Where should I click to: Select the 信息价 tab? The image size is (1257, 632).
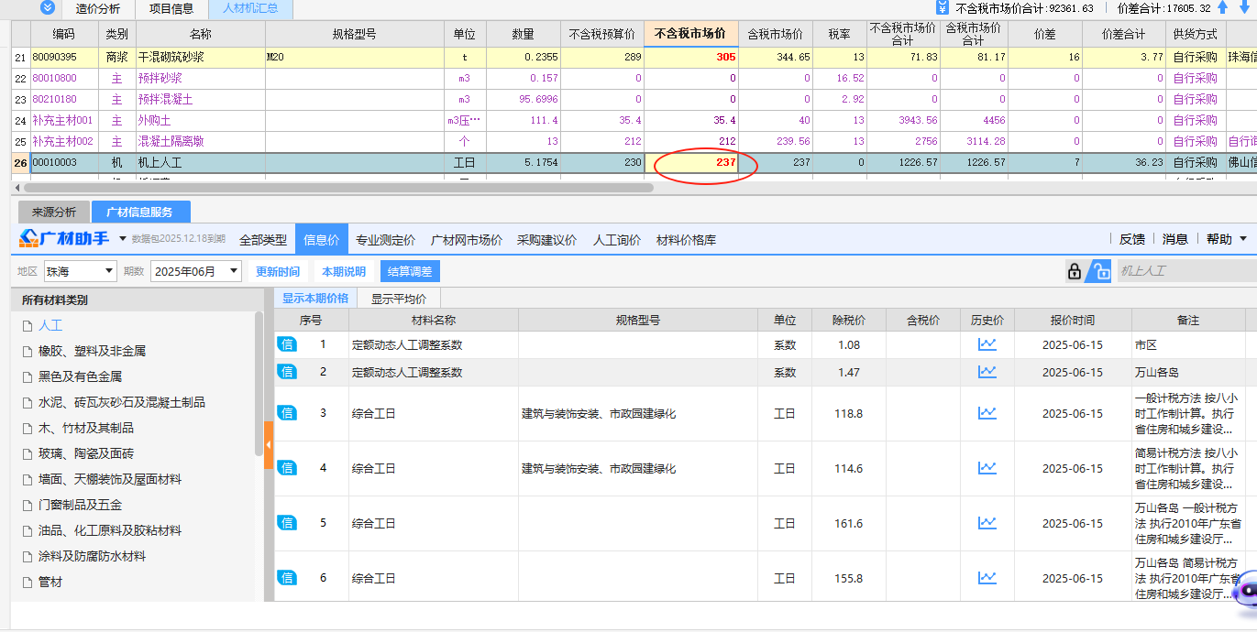point(322,240)
